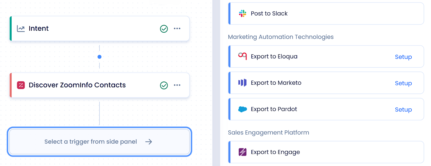Click the Marketo icon
Screen dimensions: 431x166
coord(242,83)
